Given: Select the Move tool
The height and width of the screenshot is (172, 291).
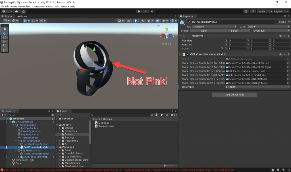Looking at the screenshot, I should pos(5,33).
